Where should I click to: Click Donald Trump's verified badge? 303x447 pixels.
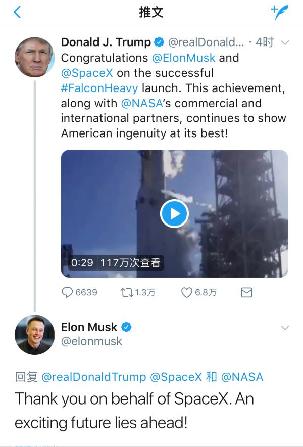coord(160,42)
